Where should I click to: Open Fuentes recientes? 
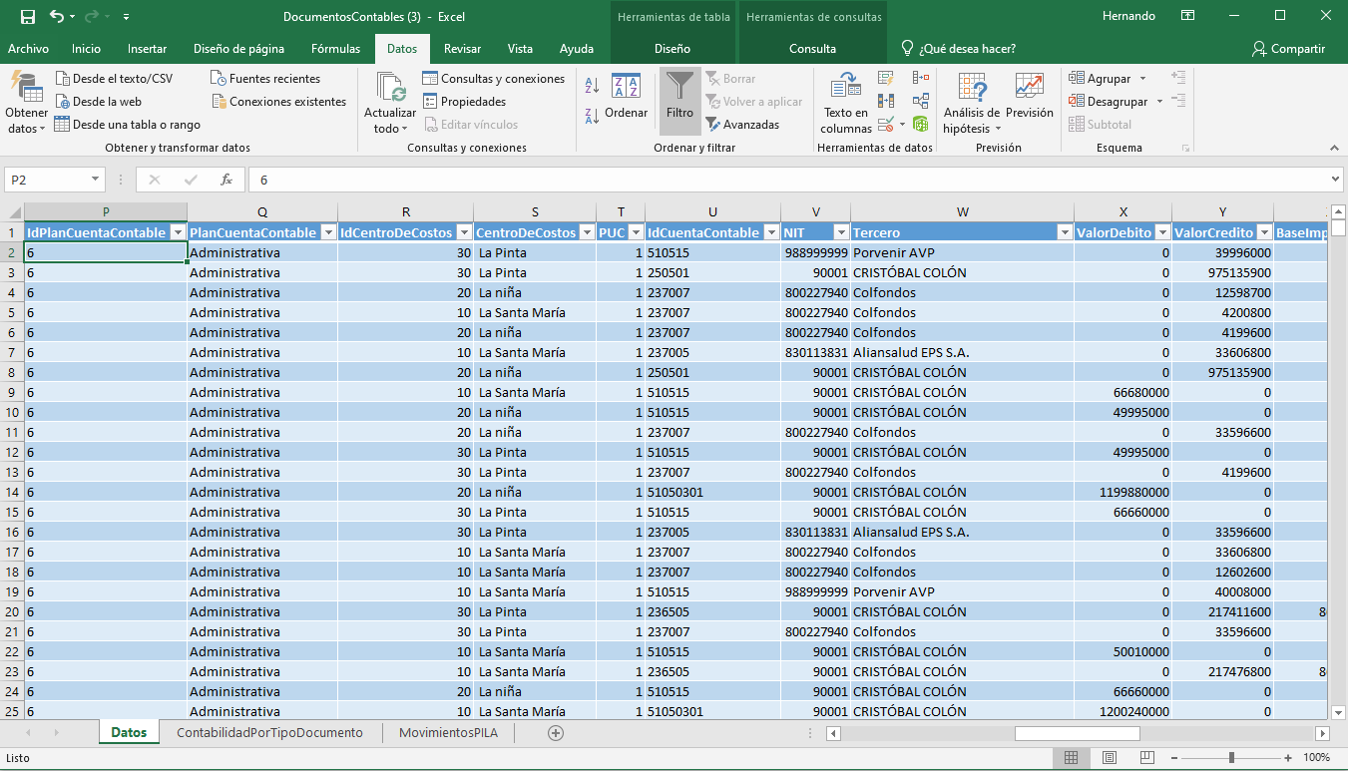pyautogui.click(x=265, y=79)
